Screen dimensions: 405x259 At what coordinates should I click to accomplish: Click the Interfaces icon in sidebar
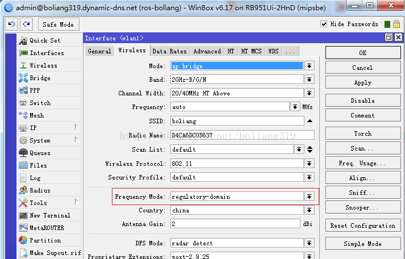click(23, 53)
